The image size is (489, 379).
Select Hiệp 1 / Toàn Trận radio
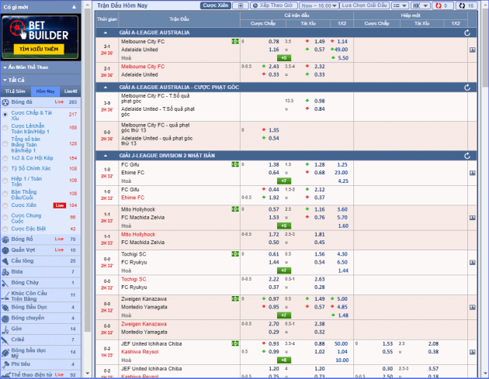click(x=5, y=181)
